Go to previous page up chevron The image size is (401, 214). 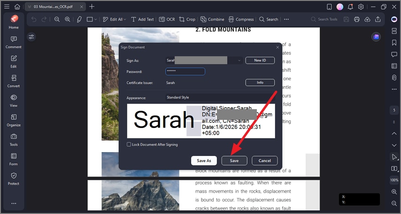(394, 133)
